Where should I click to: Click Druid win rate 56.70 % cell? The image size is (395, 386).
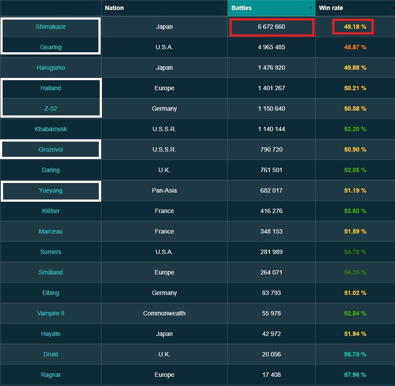[355, 354]
